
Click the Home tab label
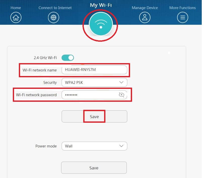click(x=16, y=8)
